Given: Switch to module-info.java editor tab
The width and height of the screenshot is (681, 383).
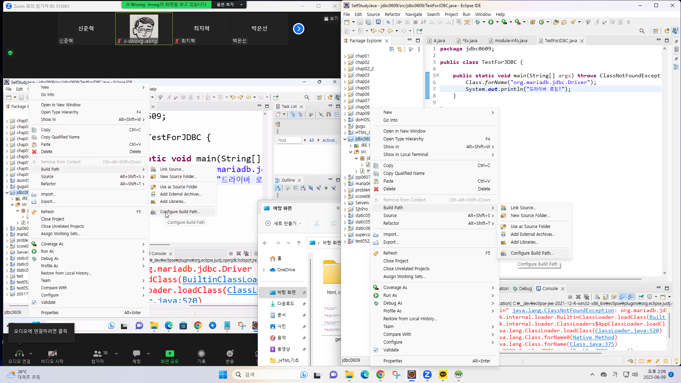Looking at the screenshot, I should point(511,41).
